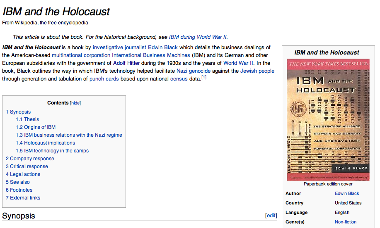Click the infobox title 'IBM and the Holocaust'

coord(327,52)
